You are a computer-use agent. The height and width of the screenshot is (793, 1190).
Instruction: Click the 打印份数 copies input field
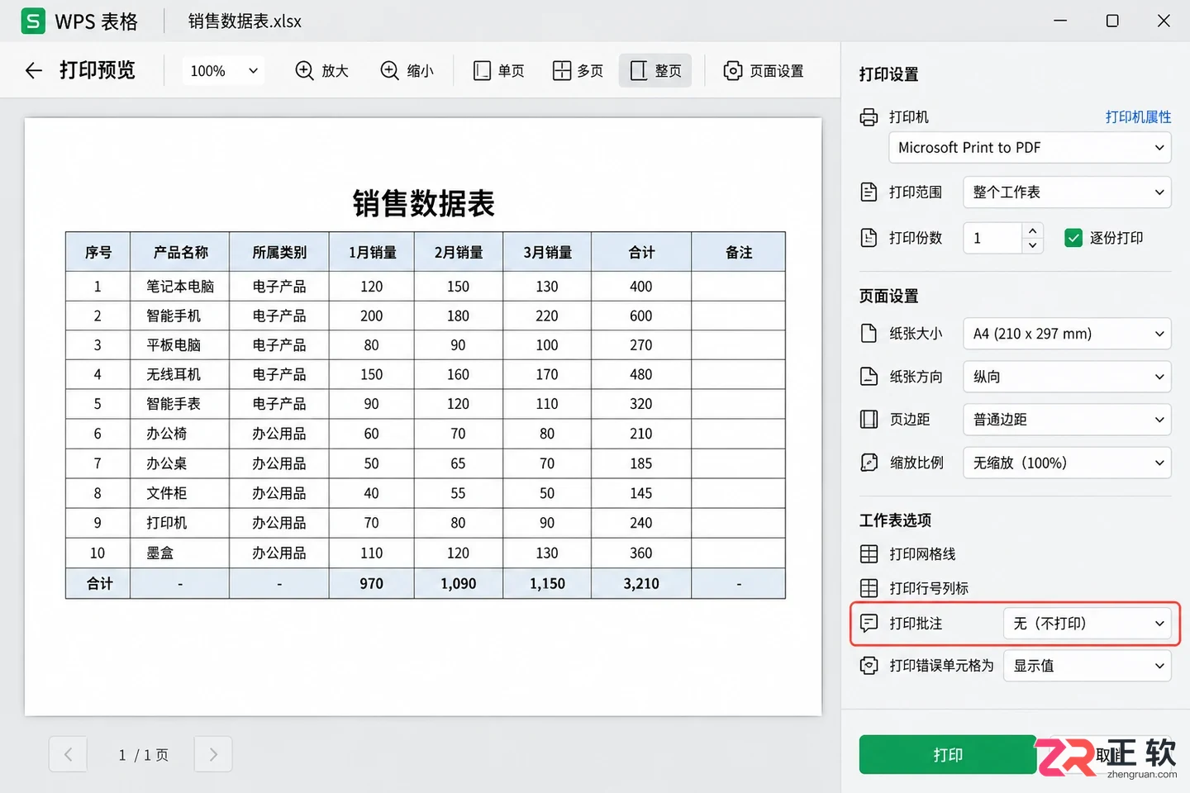point(992,238)
